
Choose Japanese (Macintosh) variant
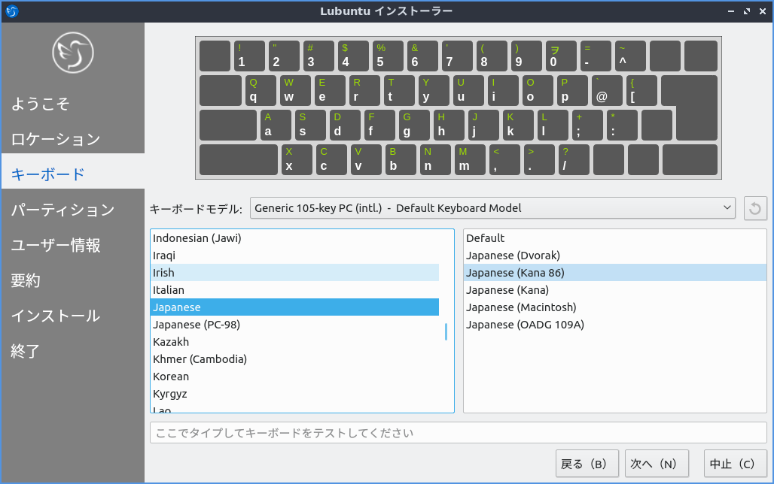pyautogui.click(x=614, y=307)
